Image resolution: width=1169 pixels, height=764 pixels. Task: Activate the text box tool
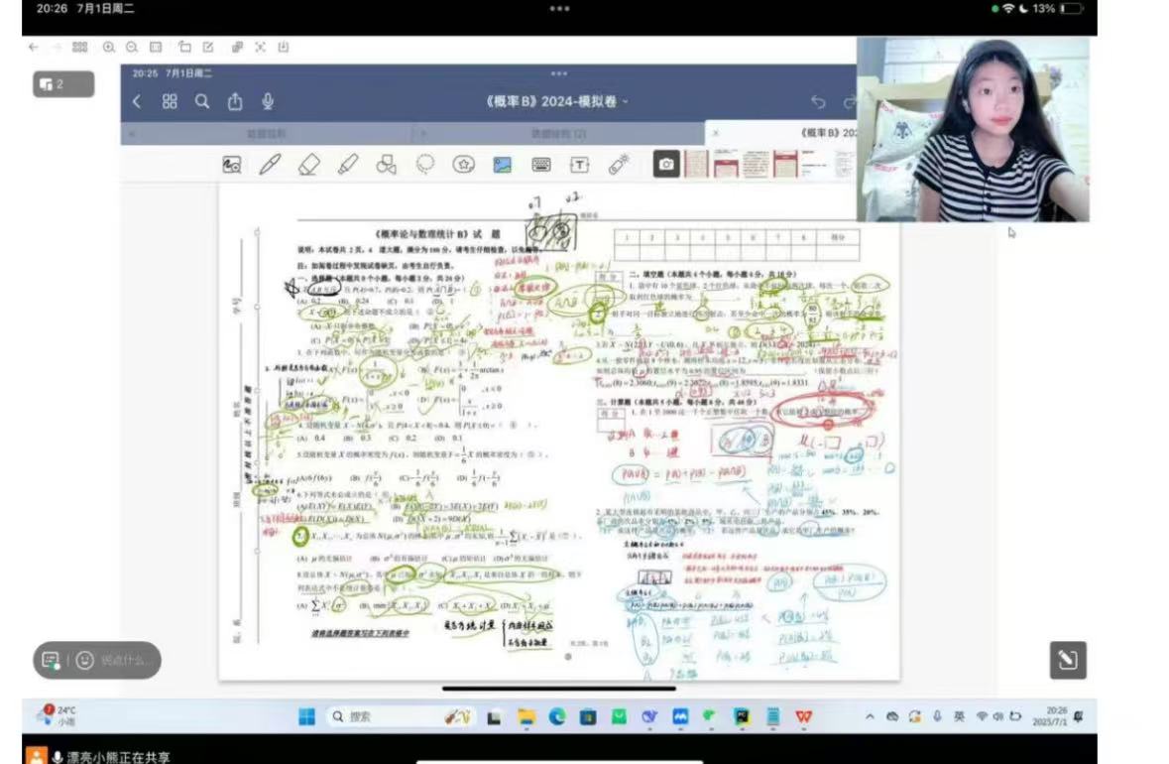579,165
